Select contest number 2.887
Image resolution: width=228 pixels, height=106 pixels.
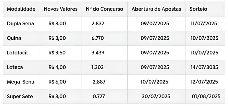pos(99,82)
